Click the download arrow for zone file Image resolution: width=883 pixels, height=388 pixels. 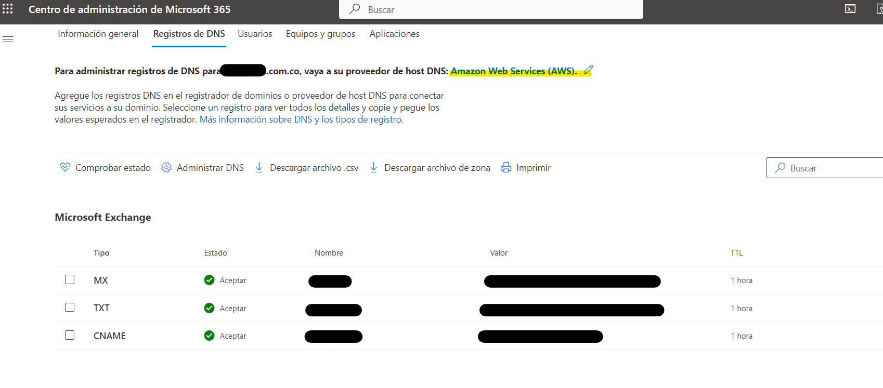pyautogui.click(x=373, y=167)
